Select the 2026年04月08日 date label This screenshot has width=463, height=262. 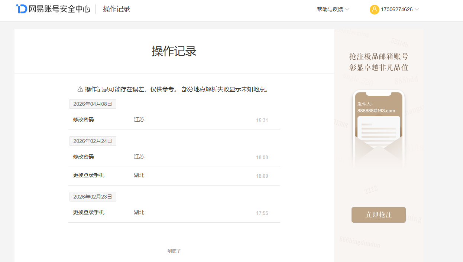93,104
